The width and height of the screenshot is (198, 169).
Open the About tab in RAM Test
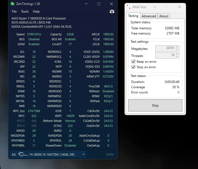[x=164, y=16]
